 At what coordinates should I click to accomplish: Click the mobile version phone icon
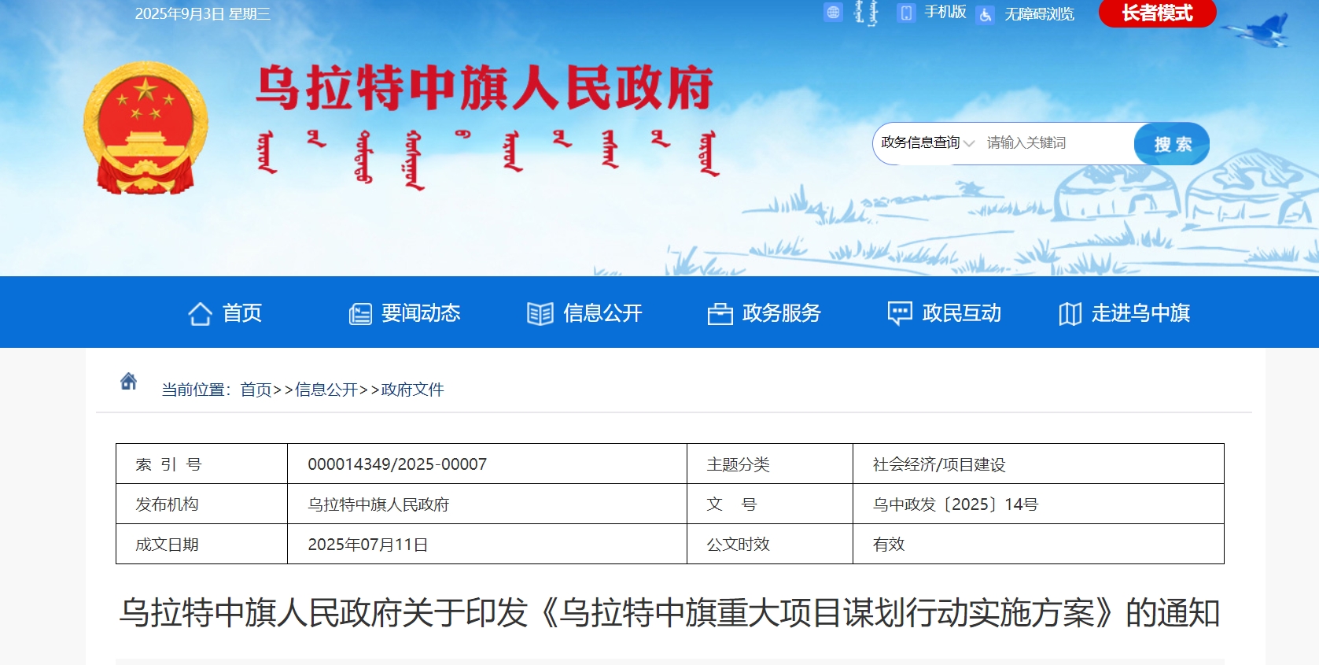[x=906, y=13]
